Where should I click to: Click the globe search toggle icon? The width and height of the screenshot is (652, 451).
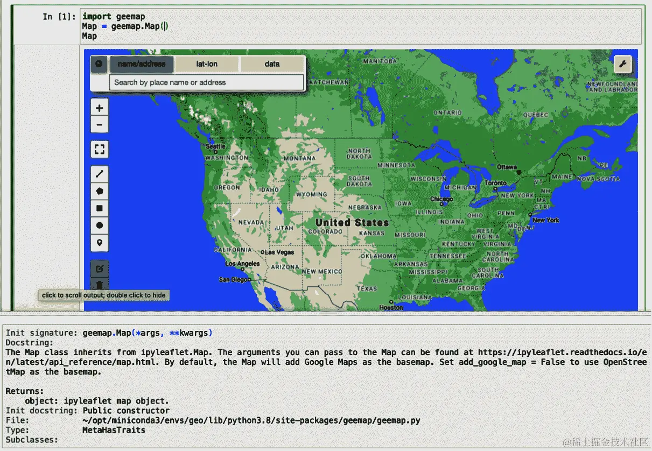[x=99, y=64]
